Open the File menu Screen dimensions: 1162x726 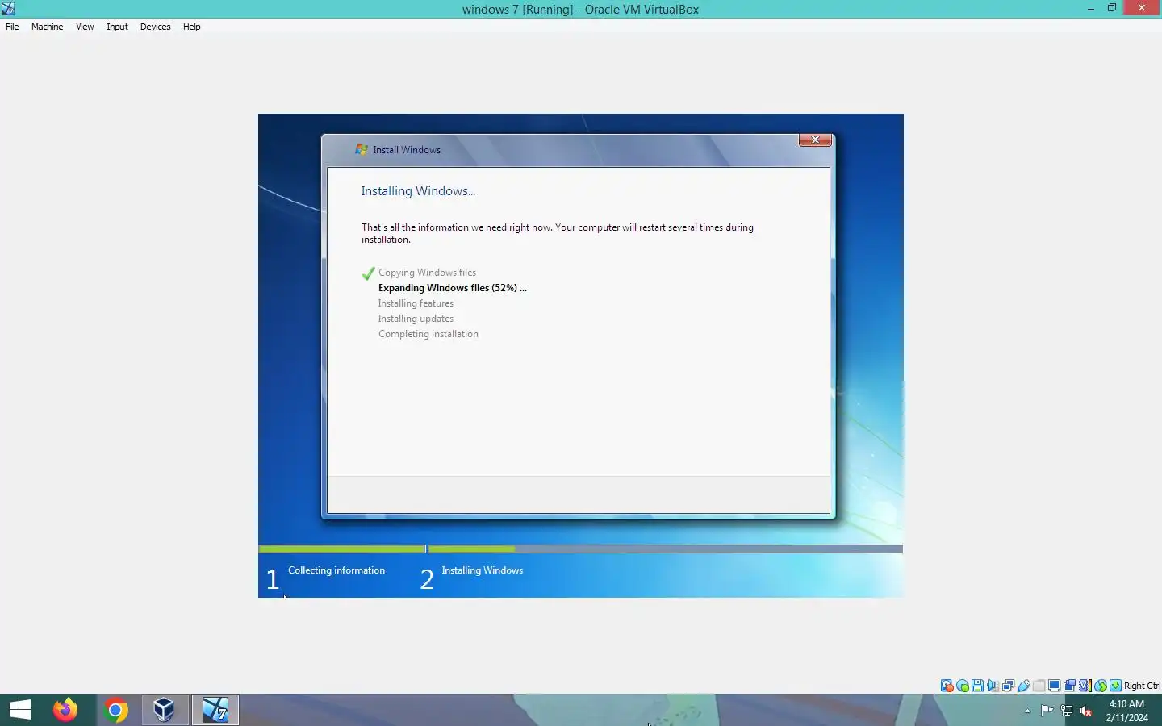(x=12, y=27)
